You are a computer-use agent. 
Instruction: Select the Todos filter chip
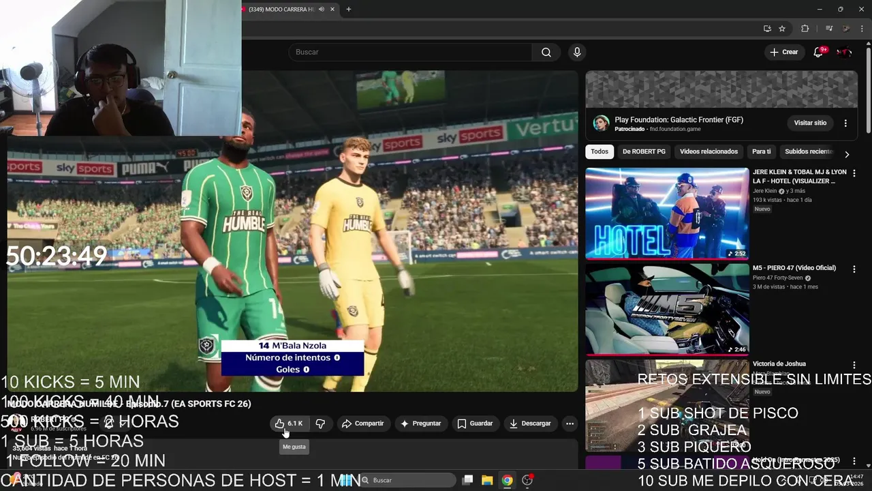click(599, 151)
